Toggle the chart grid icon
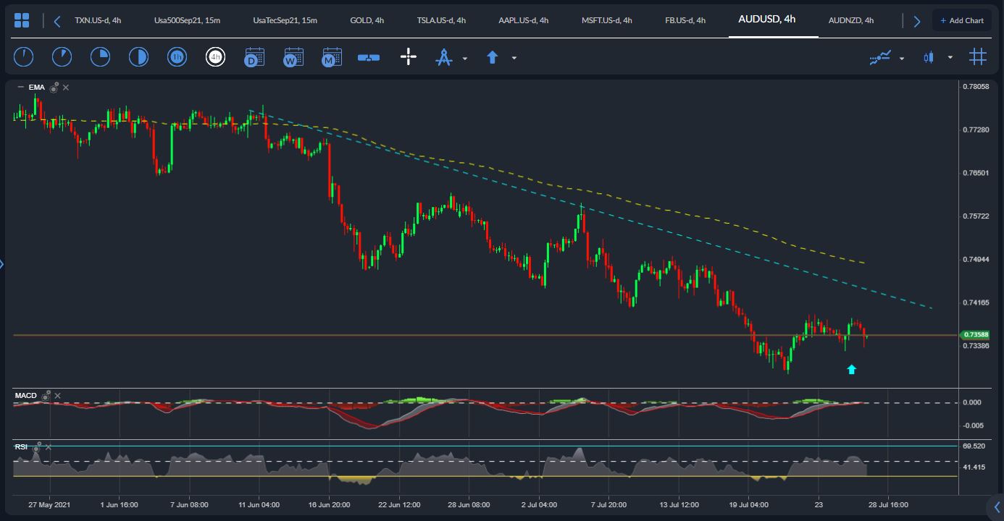The image size is (1004, 521). (979, 57)
